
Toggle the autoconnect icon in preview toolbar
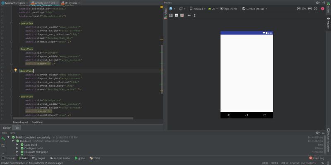click(x=177, y=15)
